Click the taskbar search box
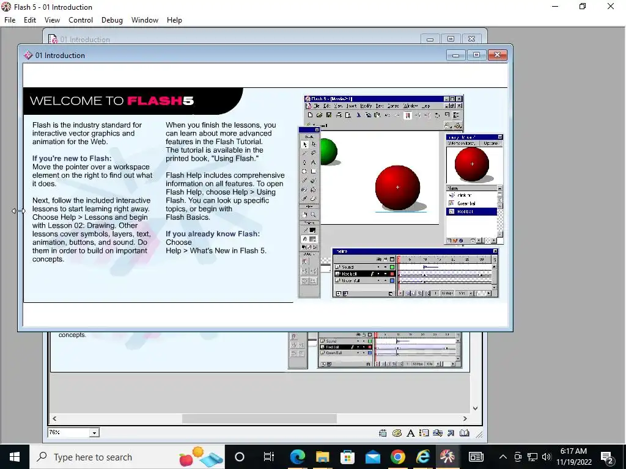626x469 pixels. tap(127, 457)
